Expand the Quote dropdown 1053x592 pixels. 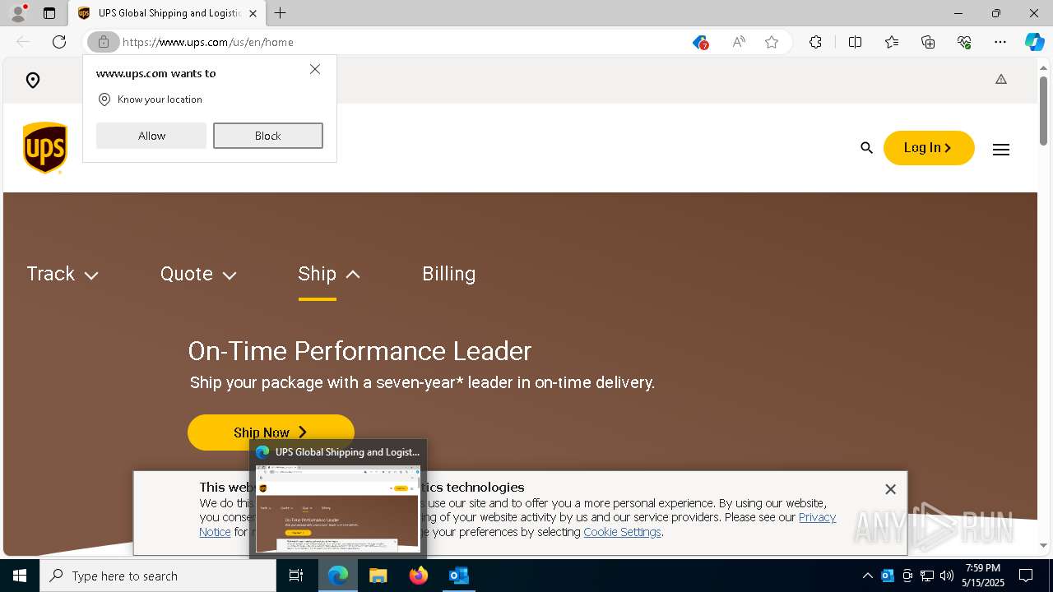coord(198,275)
